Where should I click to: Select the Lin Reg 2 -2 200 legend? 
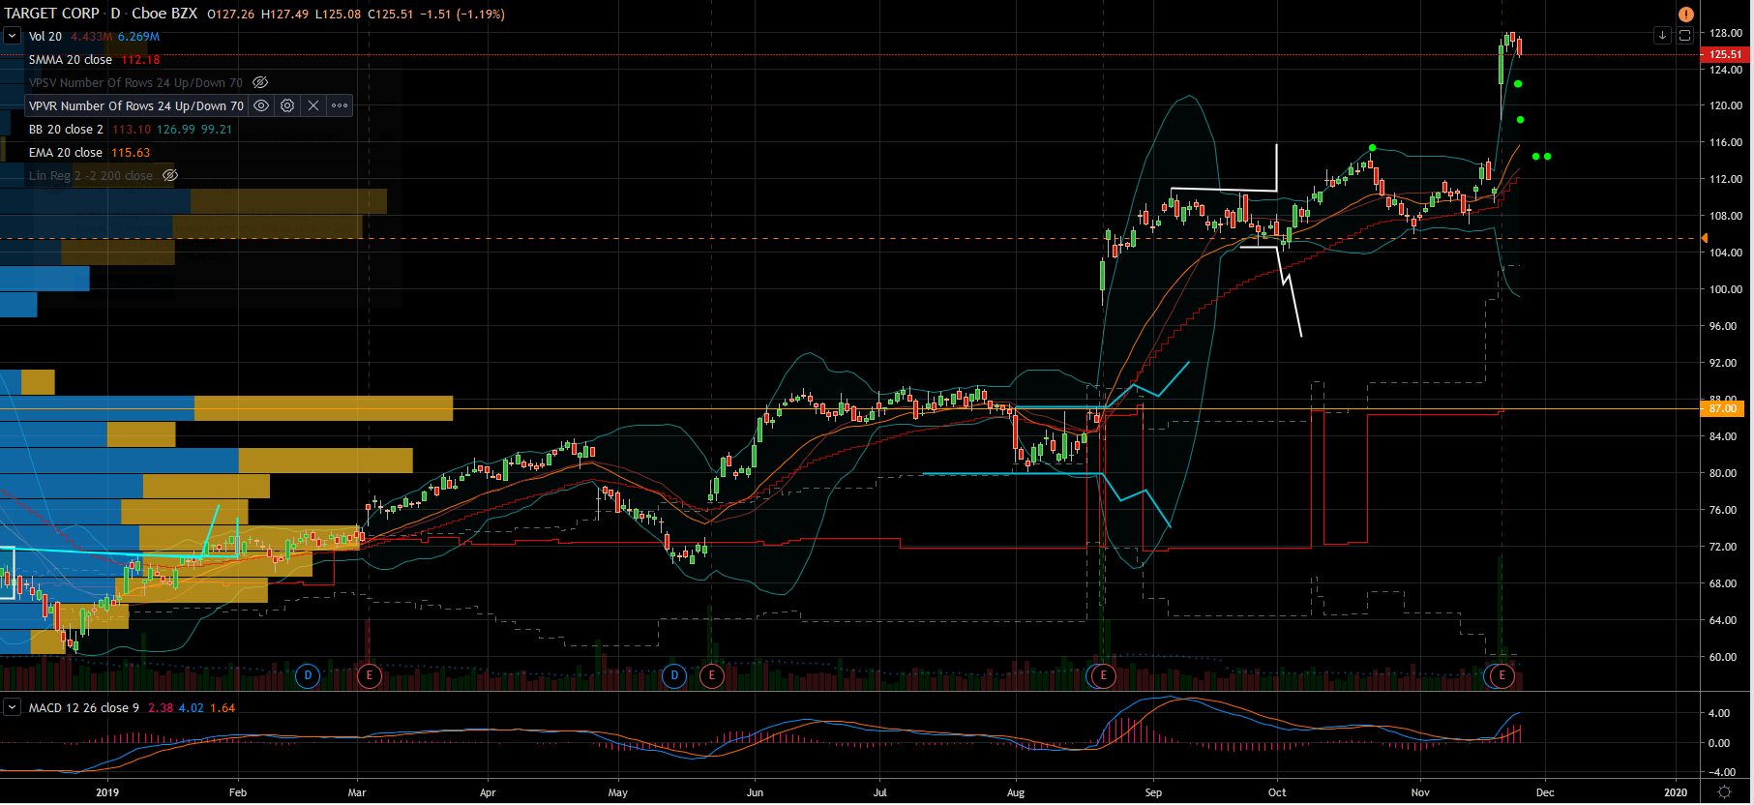91,175
